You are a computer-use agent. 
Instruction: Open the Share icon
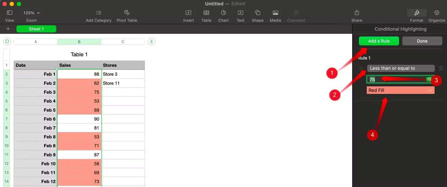click(357, 12)
